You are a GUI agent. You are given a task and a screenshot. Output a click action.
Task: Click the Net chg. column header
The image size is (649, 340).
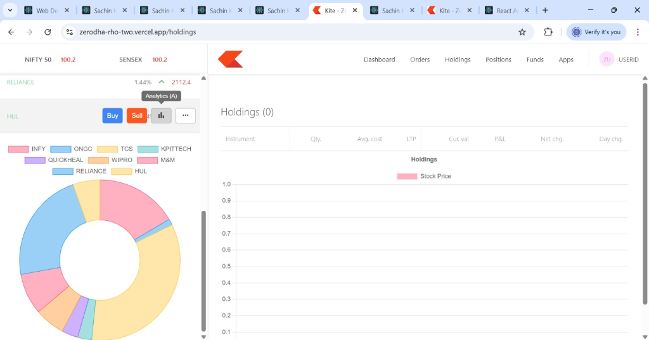coord(552,139)
